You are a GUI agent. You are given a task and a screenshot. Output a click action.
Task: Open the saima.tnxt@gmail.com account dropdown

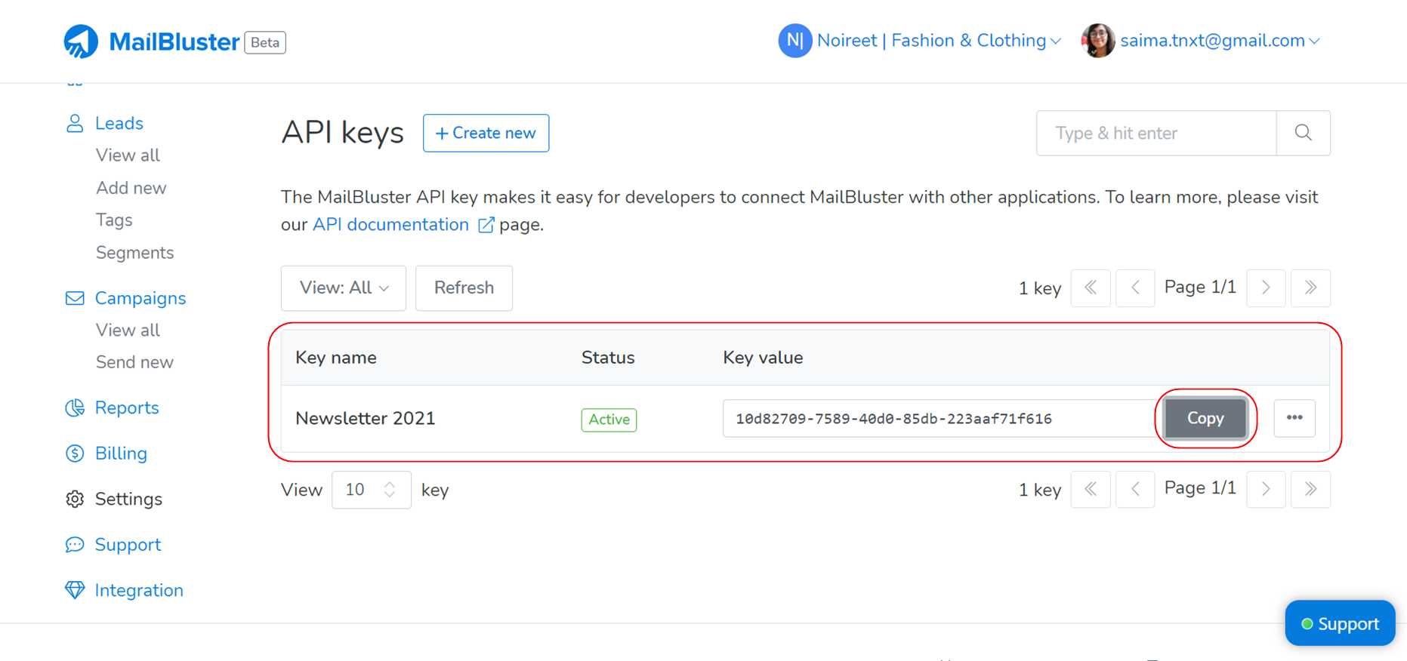tap(1220, 41)
